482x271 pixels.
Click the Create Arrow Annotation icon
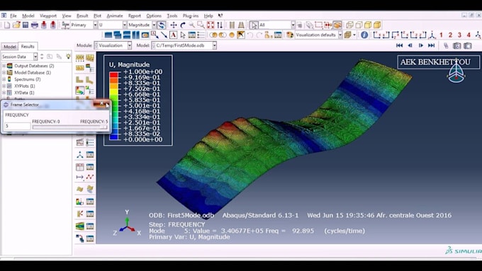point(164,35)
